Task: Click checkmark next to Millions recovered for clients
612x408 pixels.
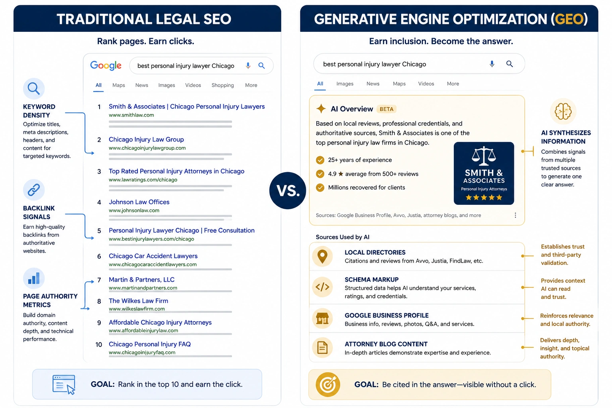Action: tap(320, 188)
